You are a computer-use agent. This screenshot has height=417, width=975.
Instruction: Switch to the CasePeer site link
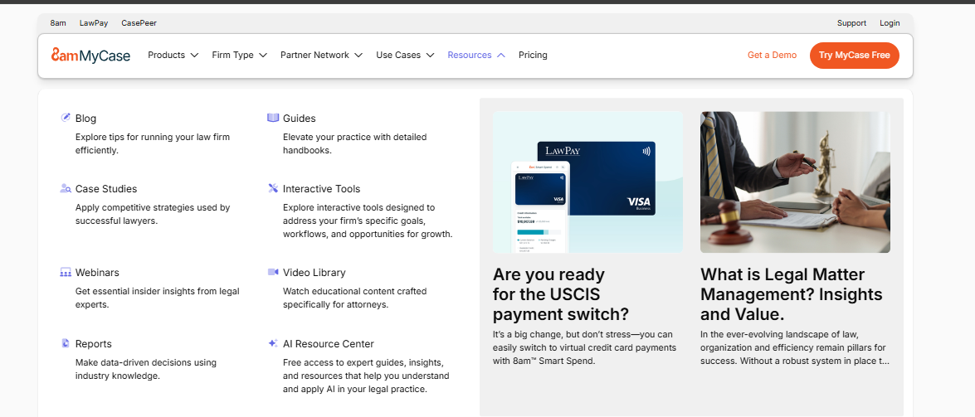139,23
